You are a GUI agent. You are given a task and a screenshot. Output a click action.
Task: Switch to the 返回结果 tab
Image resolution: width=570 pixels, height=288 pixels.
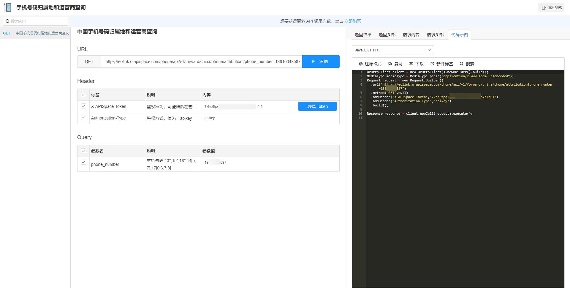pos(362,34)
